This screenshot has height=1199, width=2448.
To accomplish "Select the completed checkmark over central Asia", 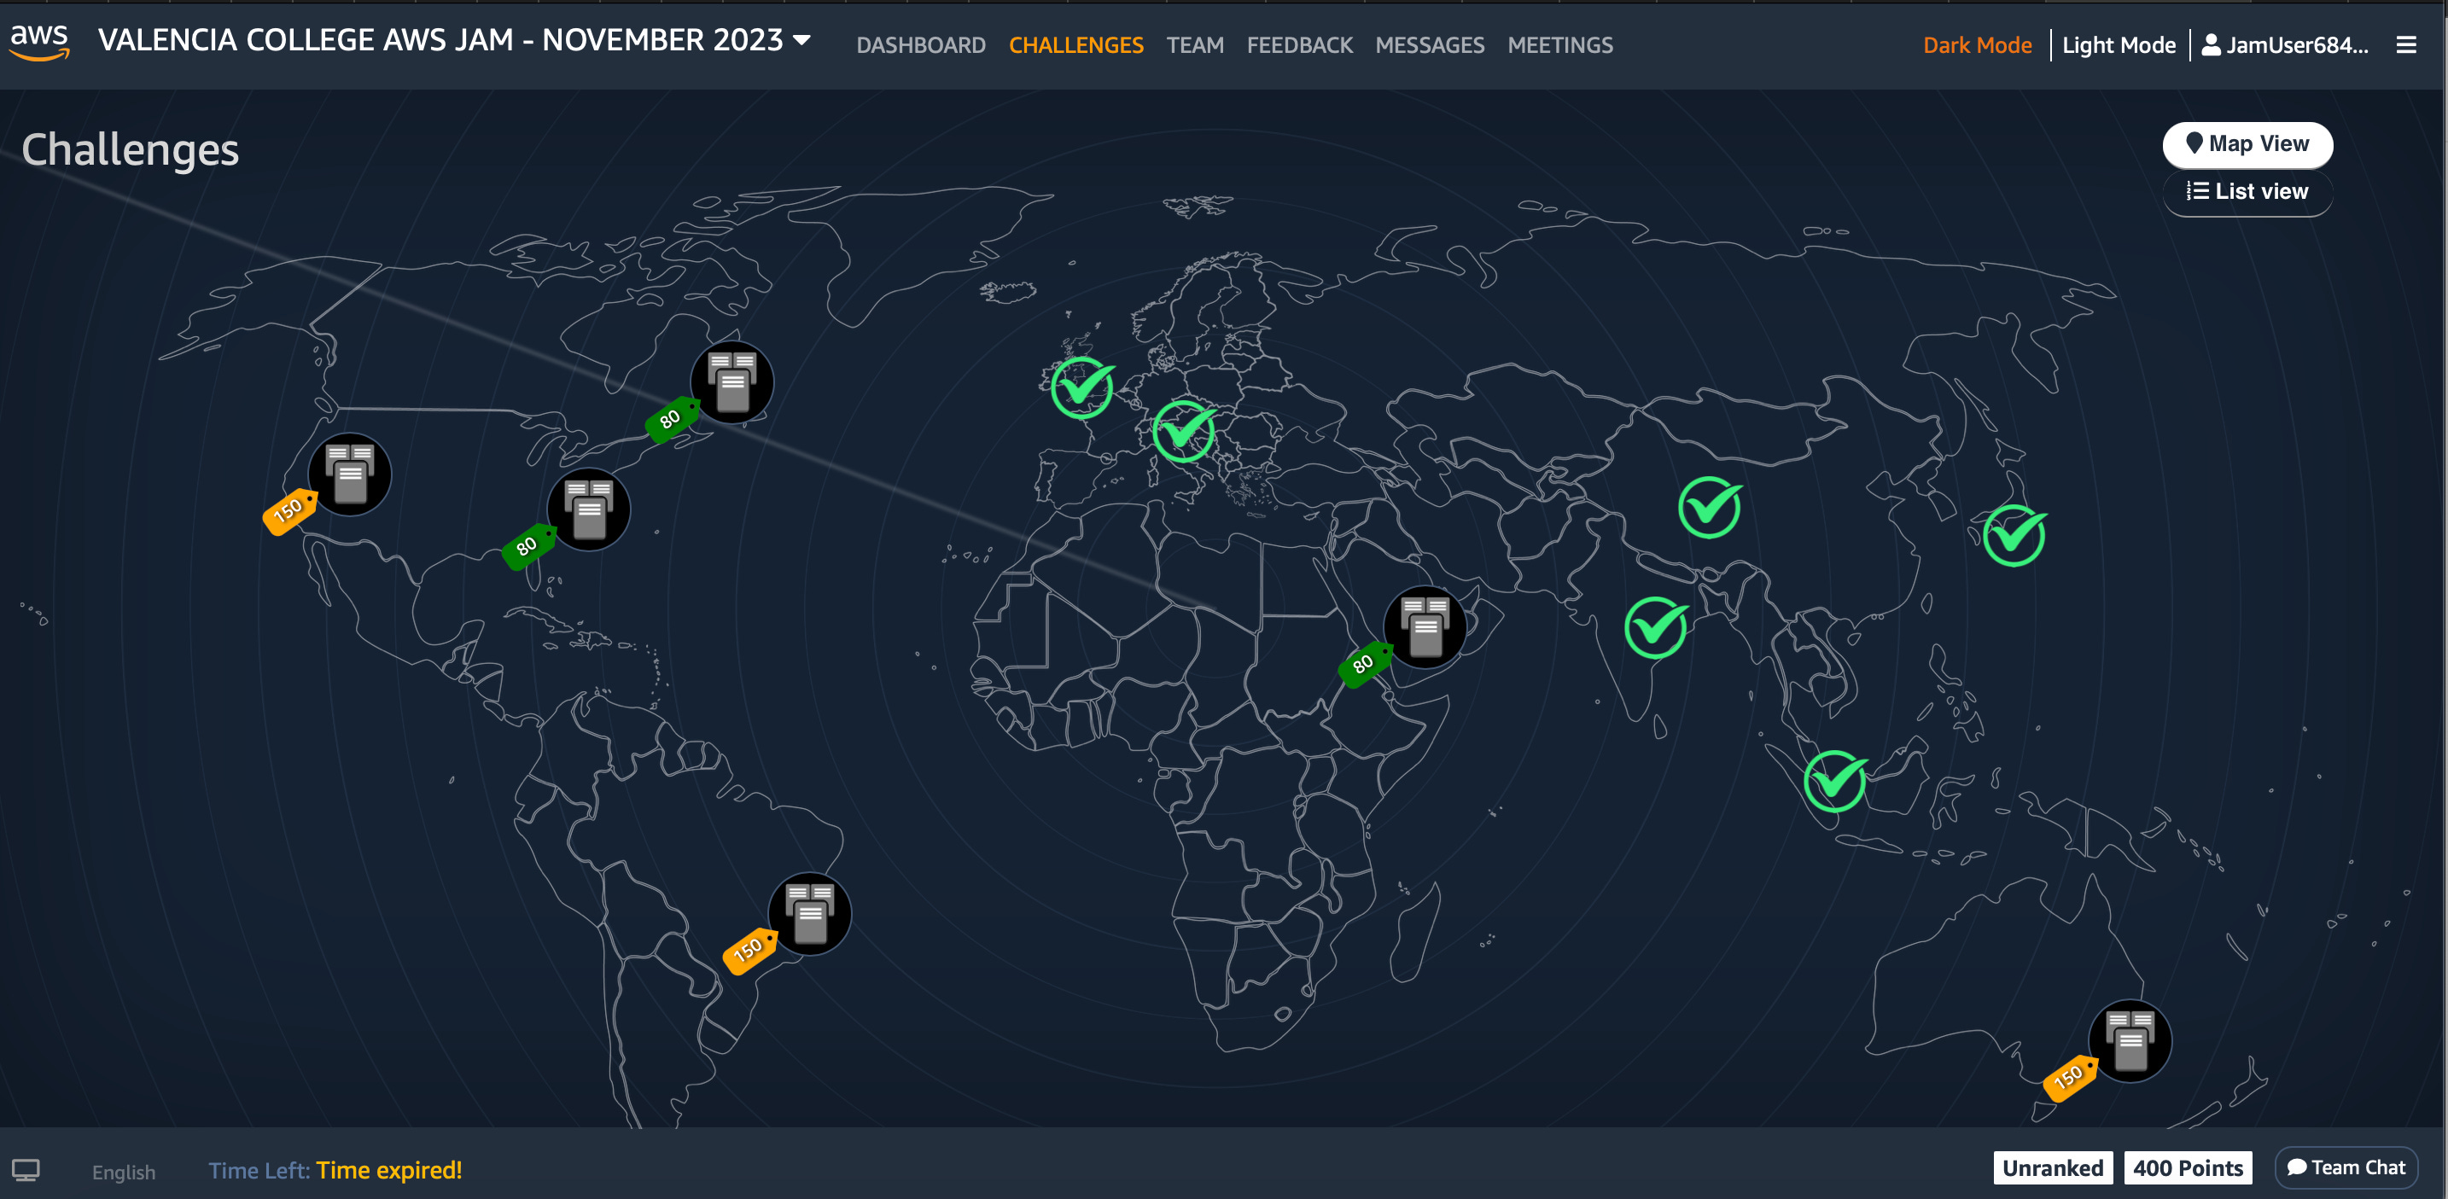I will tap(1710, 506).
